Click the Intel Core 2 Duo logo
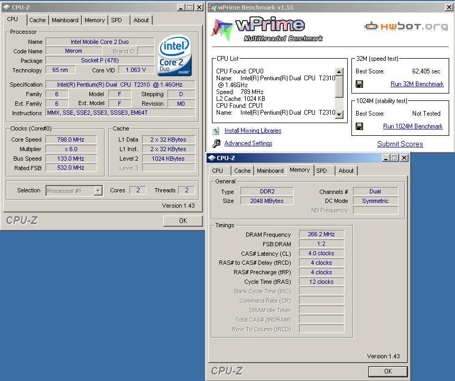 (174, 55)
